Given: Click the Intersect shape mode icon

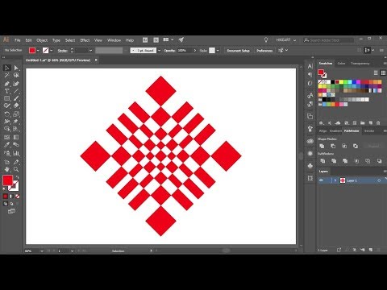Looking at the screenshot, I should 344,146.
